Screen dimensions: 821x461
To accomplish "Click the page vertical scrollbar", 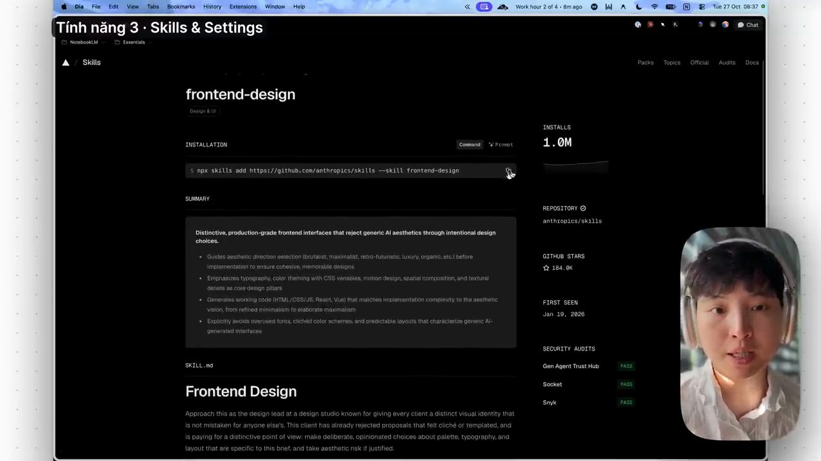I will click(x=763, y=128).
